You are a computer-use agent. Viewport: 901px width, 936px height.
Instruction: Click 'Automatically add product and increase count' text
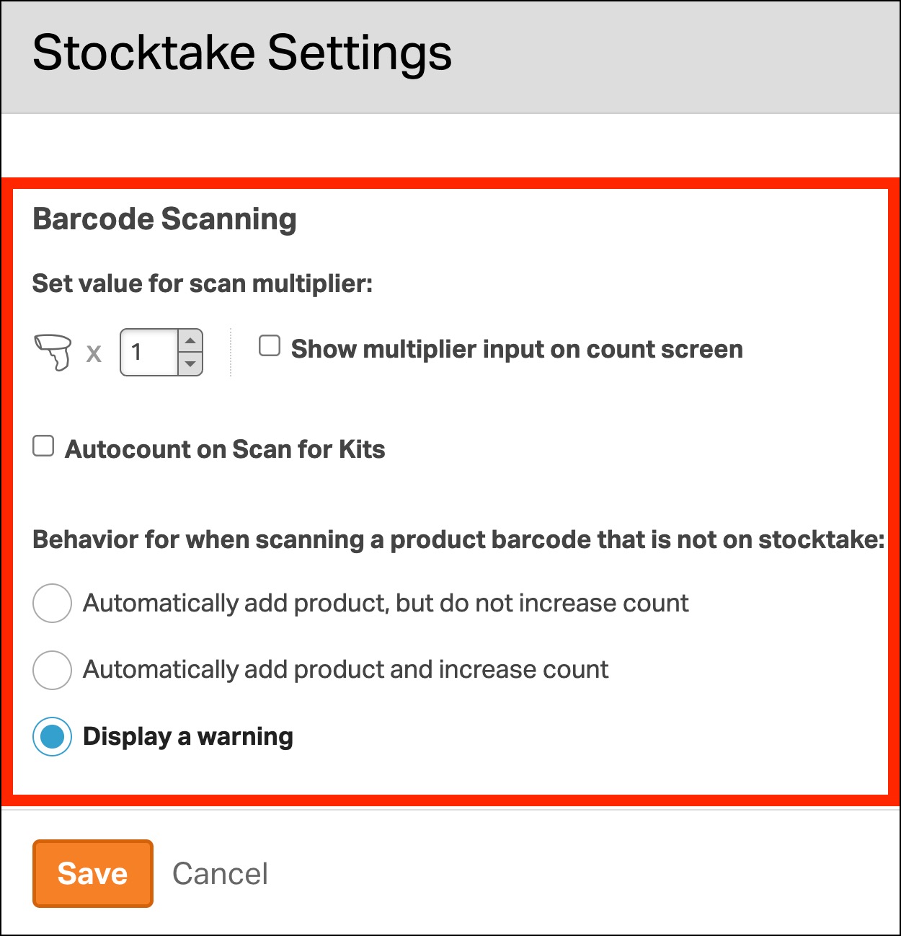[346, 670]
